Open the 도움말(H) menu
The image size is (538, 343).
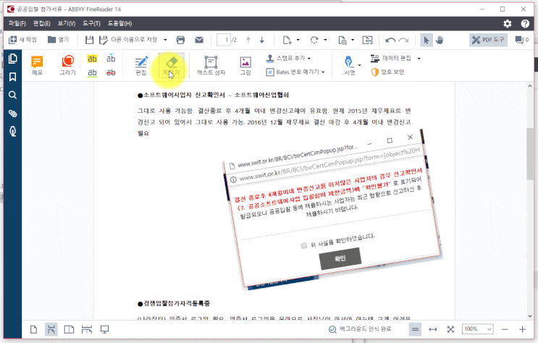pyautogui.click(x=119, y=23)
